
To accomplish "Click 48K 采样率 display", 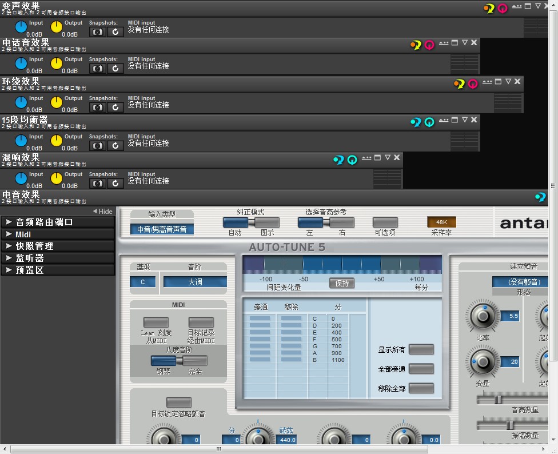I will [x=441, y=222].
